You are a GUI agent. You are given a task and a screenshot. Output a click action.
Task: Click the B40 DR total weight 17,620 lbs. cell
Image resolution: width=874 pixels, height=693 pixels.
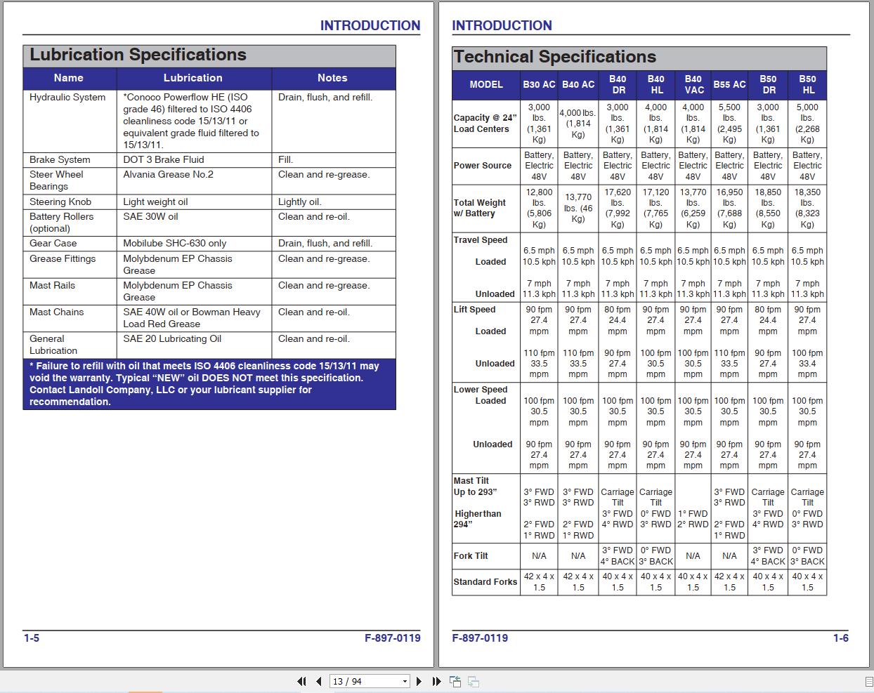[618, 208]
